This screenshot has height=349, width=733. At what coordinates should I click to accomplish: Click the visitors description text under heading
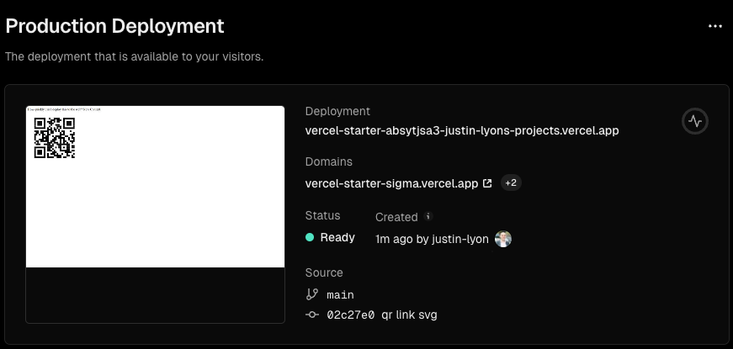tap(135, 57)
